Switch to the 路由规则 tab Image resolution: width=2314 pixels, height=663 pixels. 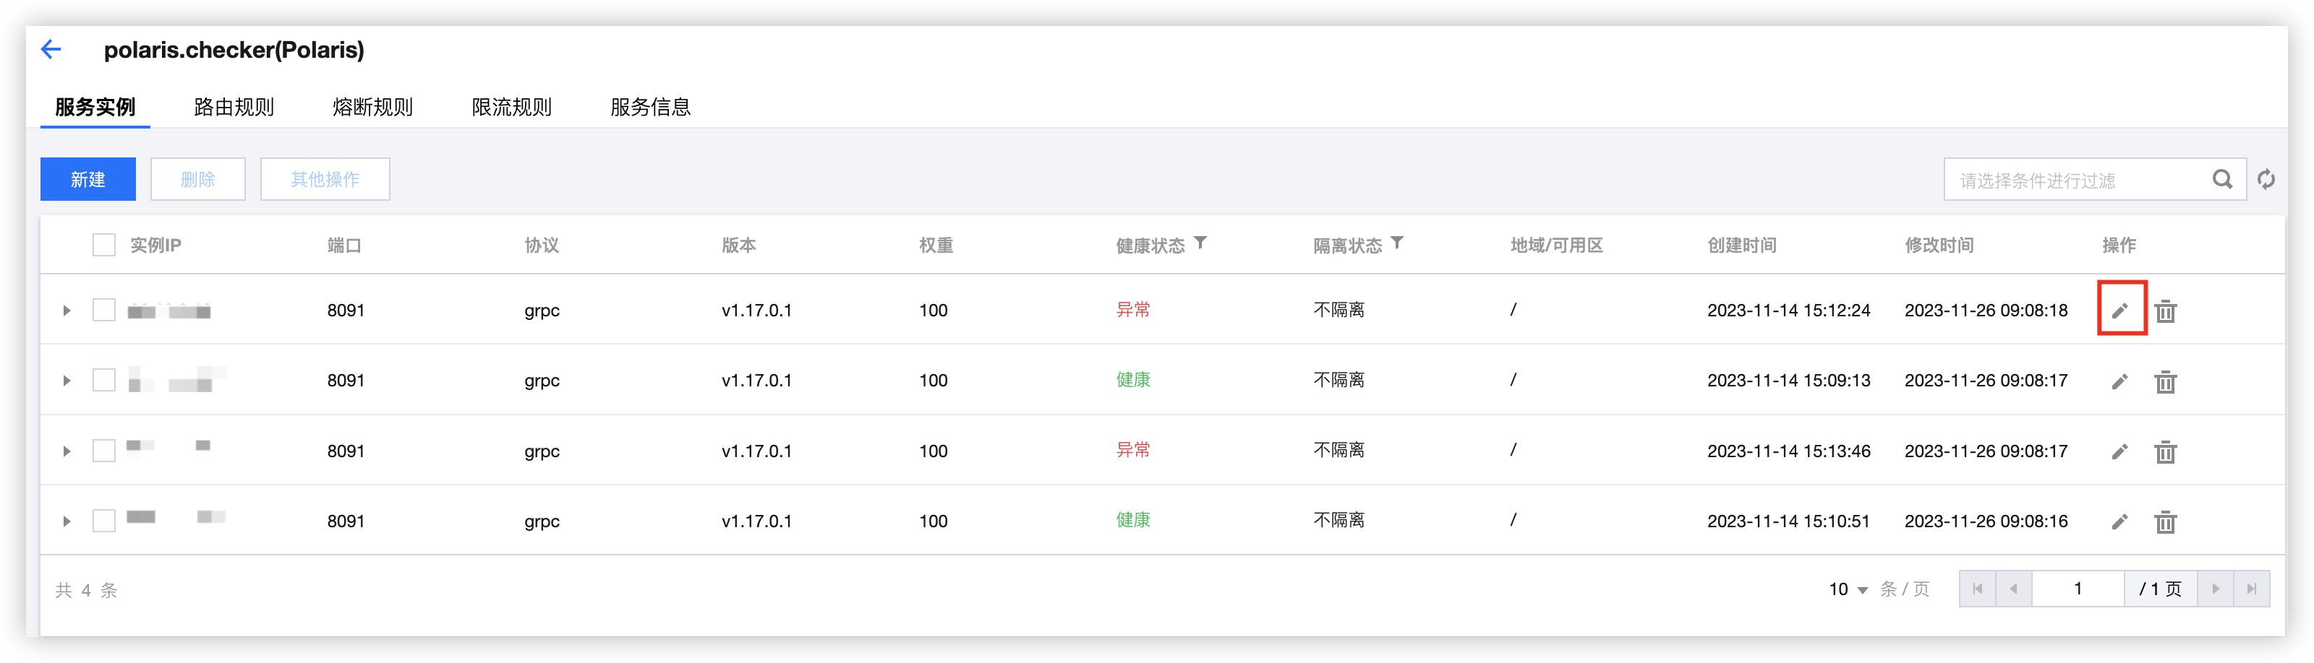[234, 107]
